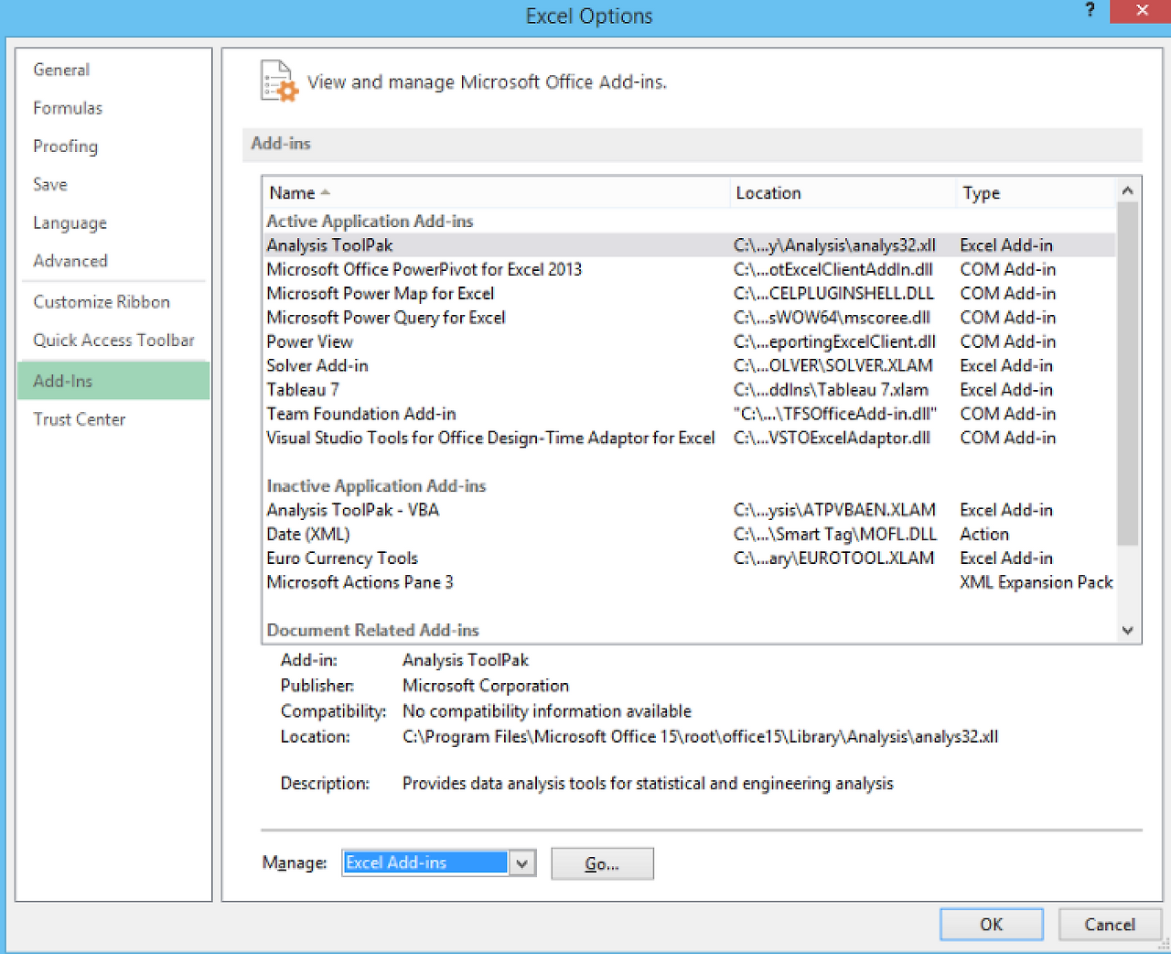
Task: Click the Action type cell for Date (XML)
Action: [x=984, y=534]
